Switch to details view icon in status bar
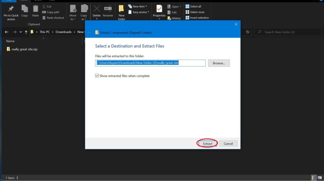This screenshot has width=324, height=181. click(x=314, y=178)
